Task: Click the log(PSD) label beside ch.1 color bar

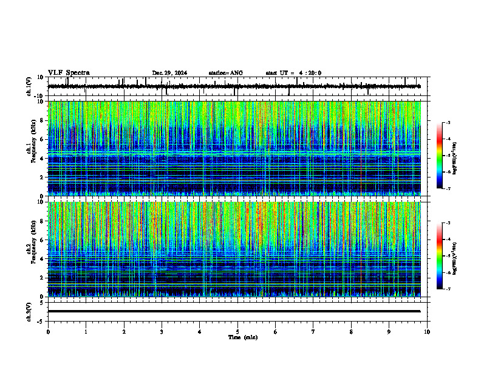Action: coord(455,159)
